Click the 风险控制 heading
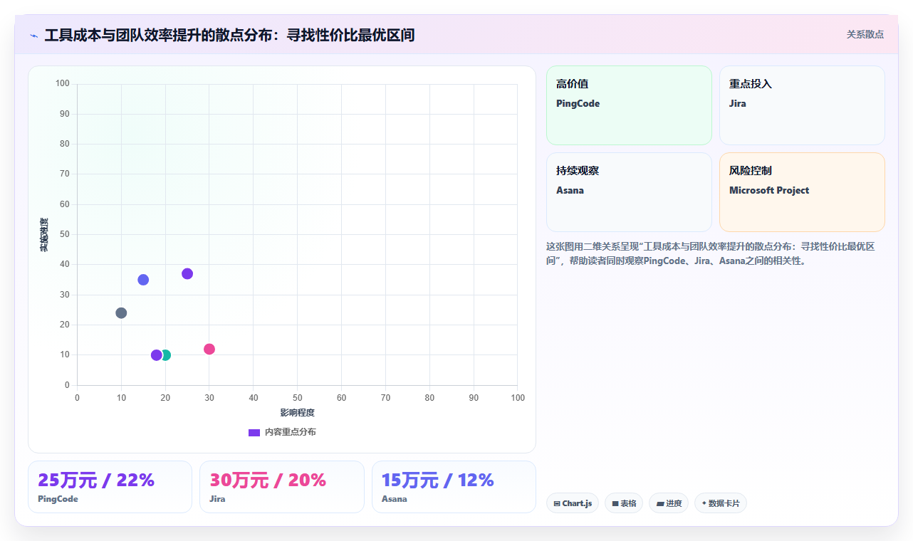The image size is (913, 541). click(751, 171)
